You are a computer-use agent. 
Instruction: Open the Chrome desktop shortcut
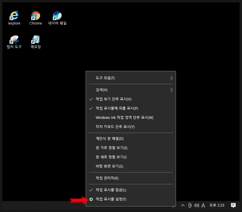point(35,18)
